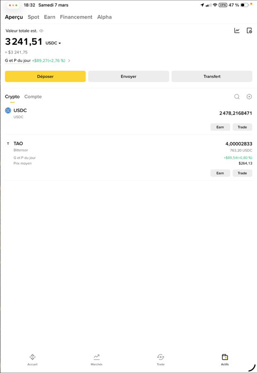Screen dimensions: 257x373
Task: Go to Accueil in bottom navigation
Action: (32, 359)
